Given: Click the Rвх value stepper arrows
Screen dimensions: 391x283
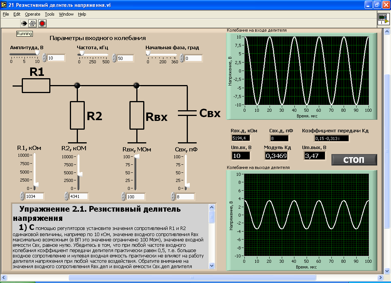Looking at the screenshot, I should pos(124,196).
